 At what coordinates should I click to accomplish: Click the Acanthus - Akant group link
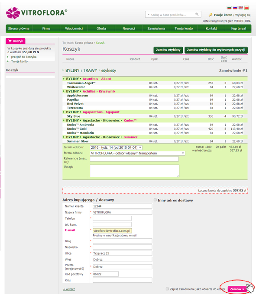[97, 79]
